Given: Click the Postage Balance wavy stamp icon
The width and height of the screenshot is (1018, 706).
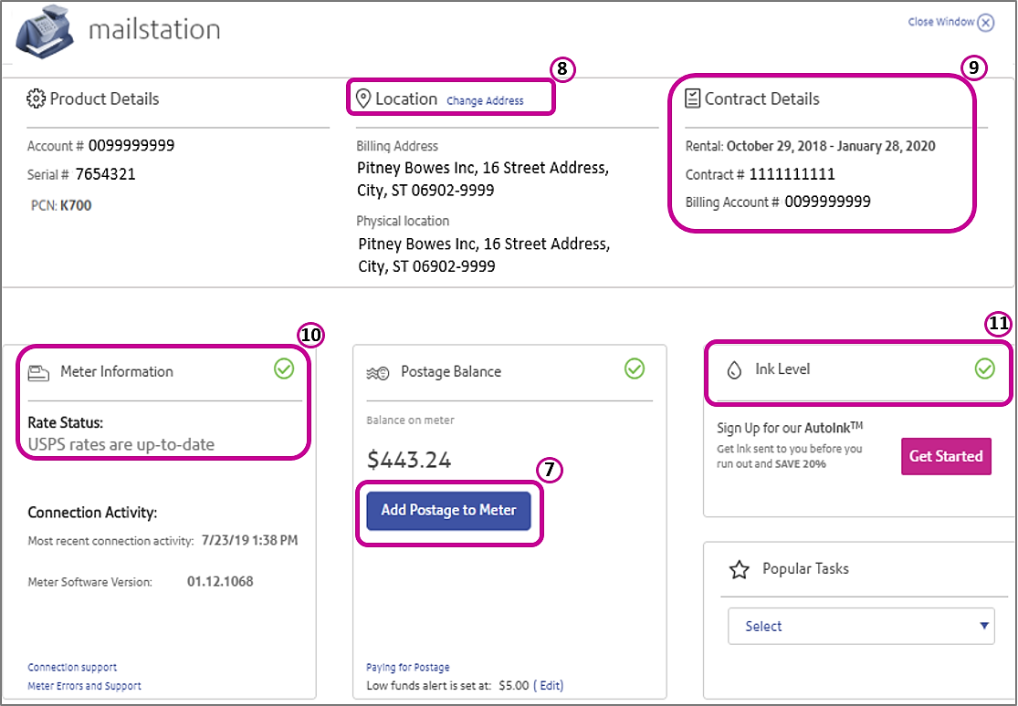Looking at the screenshot, I should (x=378, y=373).
